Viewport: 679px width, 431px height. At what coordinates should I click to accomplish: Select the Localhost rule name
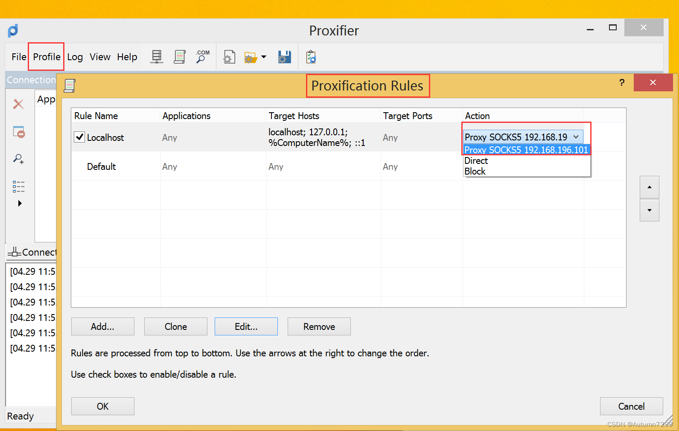[105, 137]
